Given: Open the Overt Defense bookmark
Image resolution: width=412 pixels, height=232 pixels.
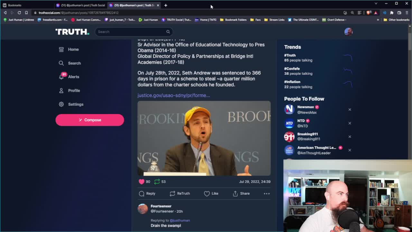Looking at the screenshot, I should pyautogui.click(x=334, y=20).
